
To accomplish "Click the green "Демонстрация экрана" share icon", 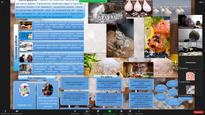I will (x=110, y=111).
